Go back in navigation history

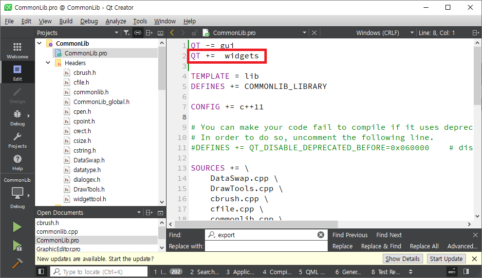[x=172, y=33]
